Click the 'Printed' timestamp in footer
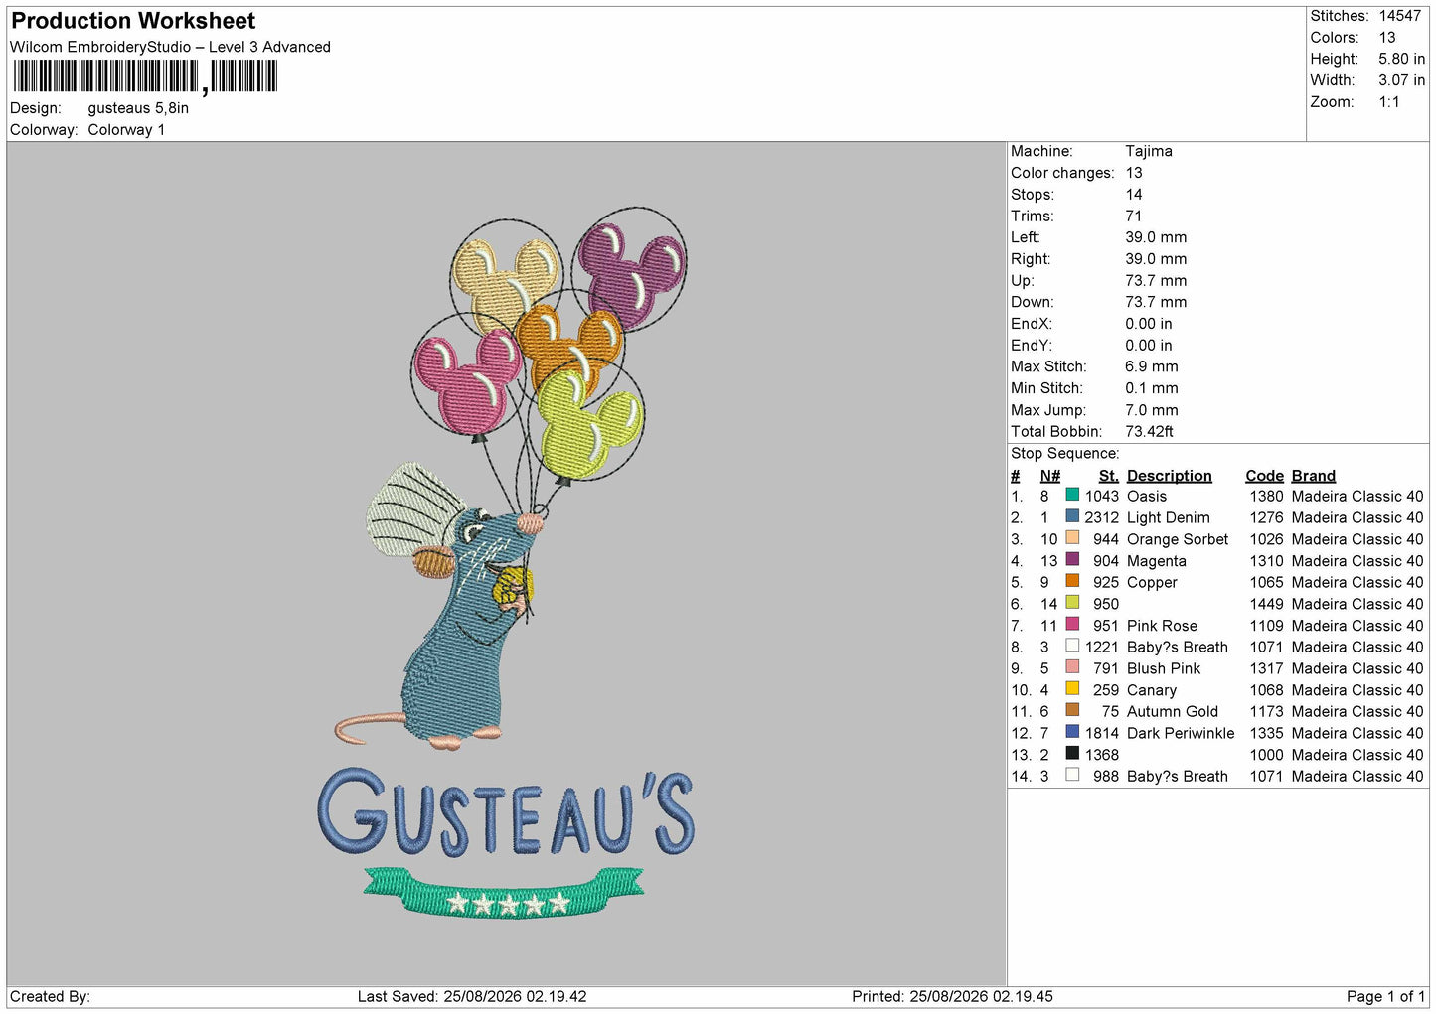1436x1014 pixels. click(x=952, y=996)
